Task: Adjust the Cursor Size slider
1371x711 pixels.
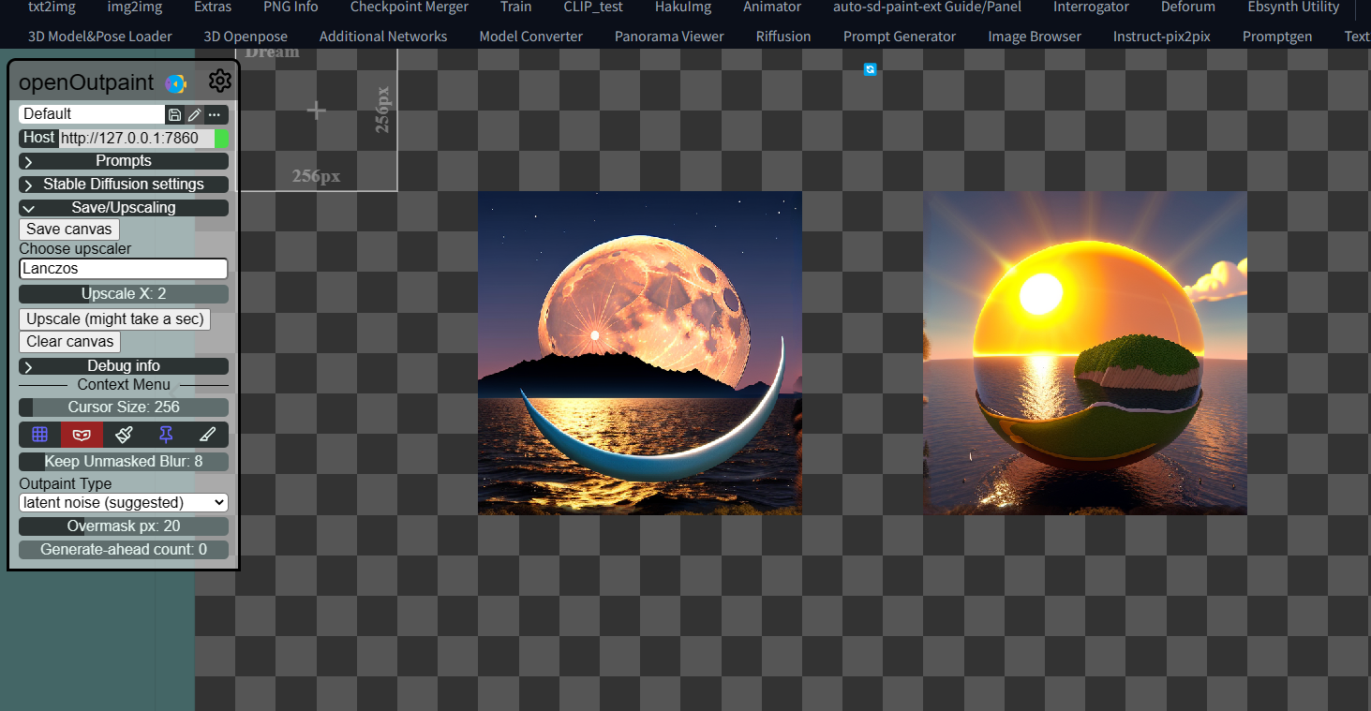Action: [123, 407]
